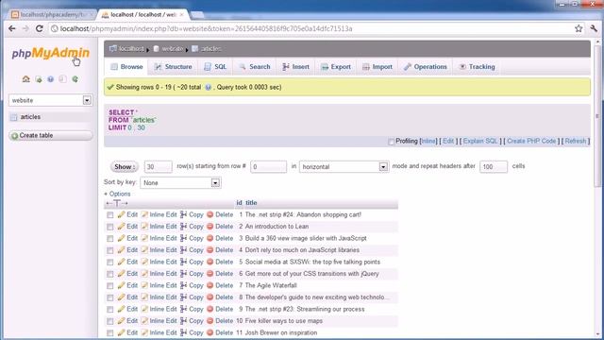Click red Delete icon for row 10

pos(210,321)
